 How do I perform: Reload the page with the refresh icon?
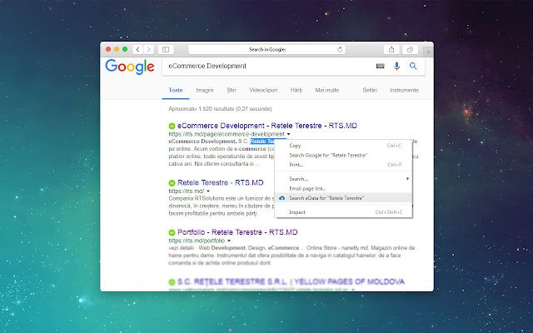(x=340, y=50)
